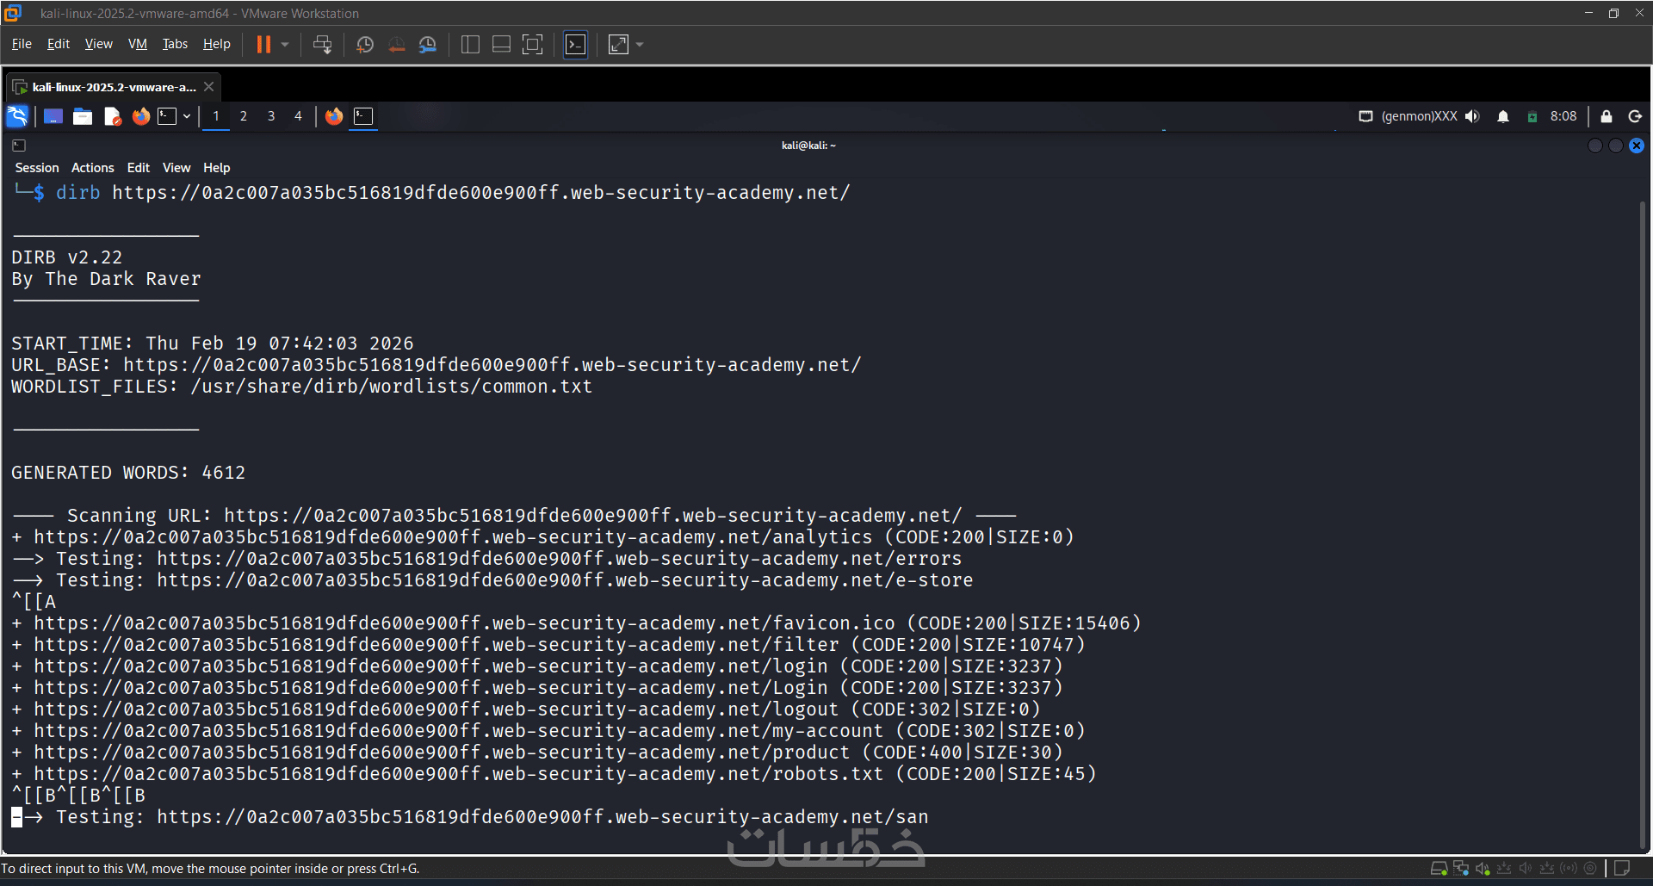Screen dimensions: 1653x886
Task: Open the Kali notifications bell
Action: [1503, 116]
